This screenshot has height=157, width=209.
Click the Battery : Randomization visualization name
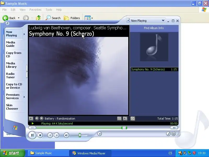[x=60, y=119]
